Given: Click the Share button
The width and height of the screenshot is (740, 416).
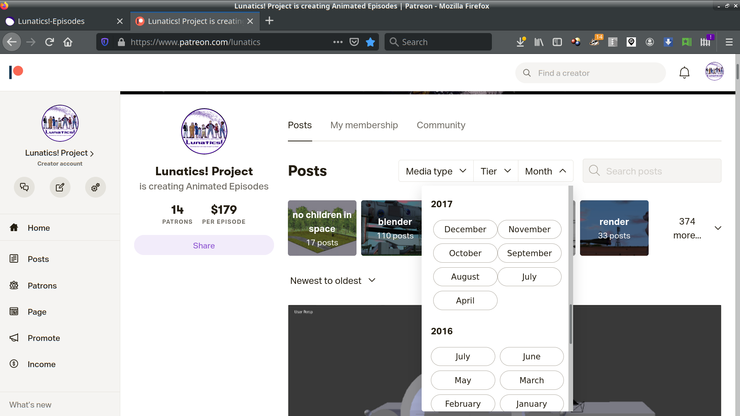Looking at the screenshot, I should 203,246.
